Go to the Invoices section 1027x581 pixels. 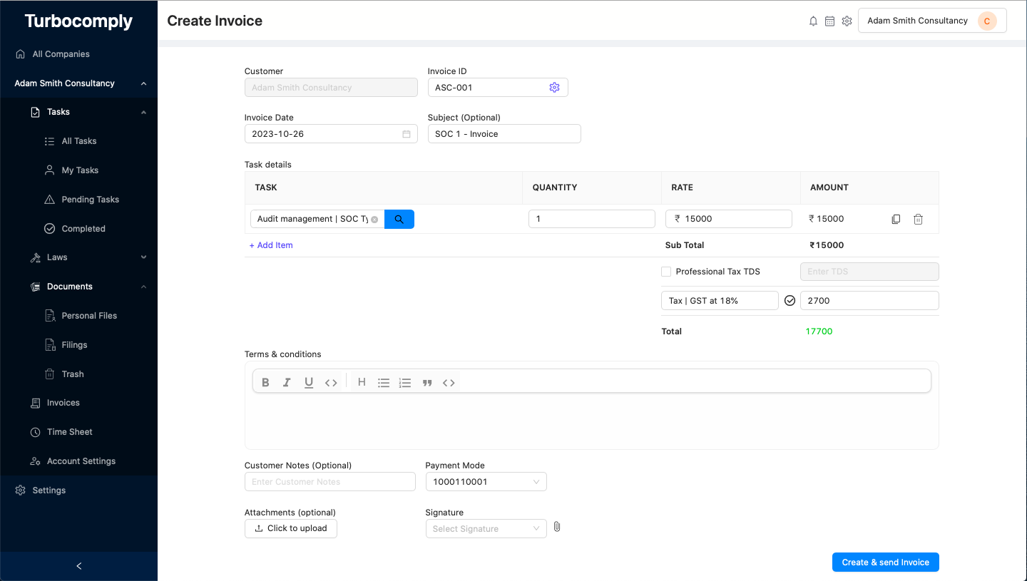[63, 402]
